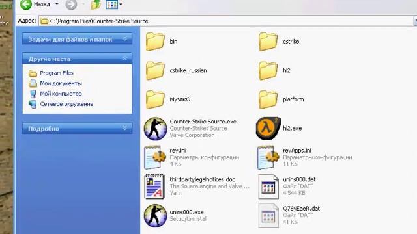Screen dimensions: 417x234
Task: Click the Q76yEaeR.dat file name
Action: (x=301, y=208)
